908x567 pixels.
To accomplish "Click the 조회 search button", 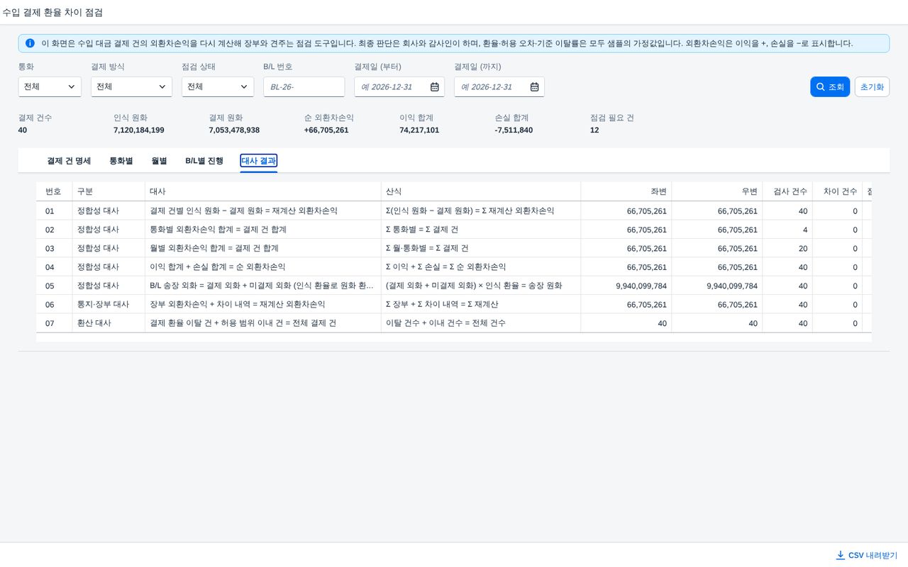I will (830, 87).
